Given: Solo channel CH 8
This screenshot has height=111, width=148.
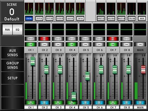Looking at the screenshot, I should point(126,39).
